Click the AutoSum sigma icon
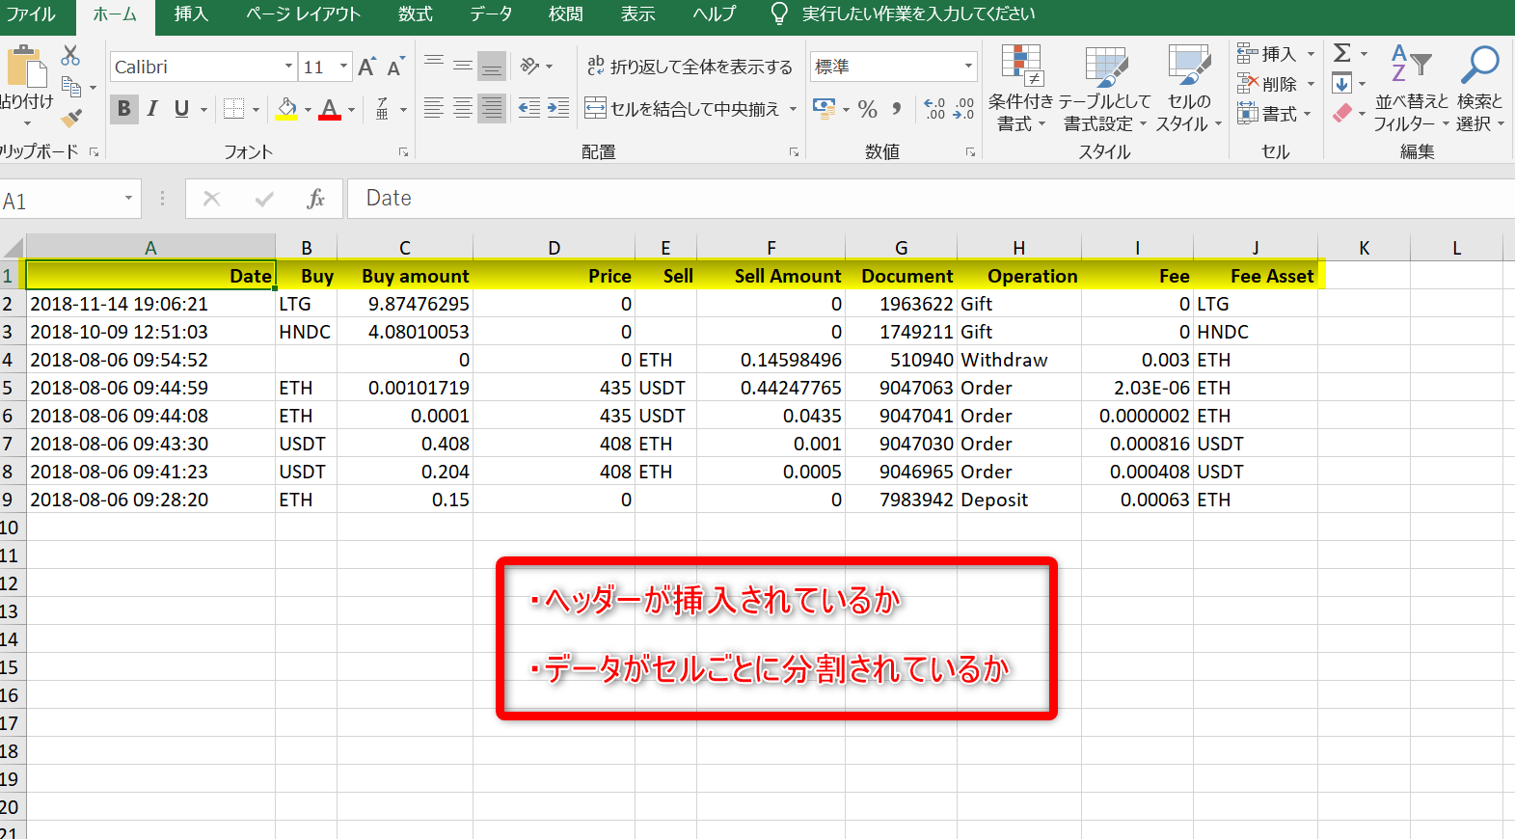Viewport: 1515px width, 839px height. [1341, 53]
